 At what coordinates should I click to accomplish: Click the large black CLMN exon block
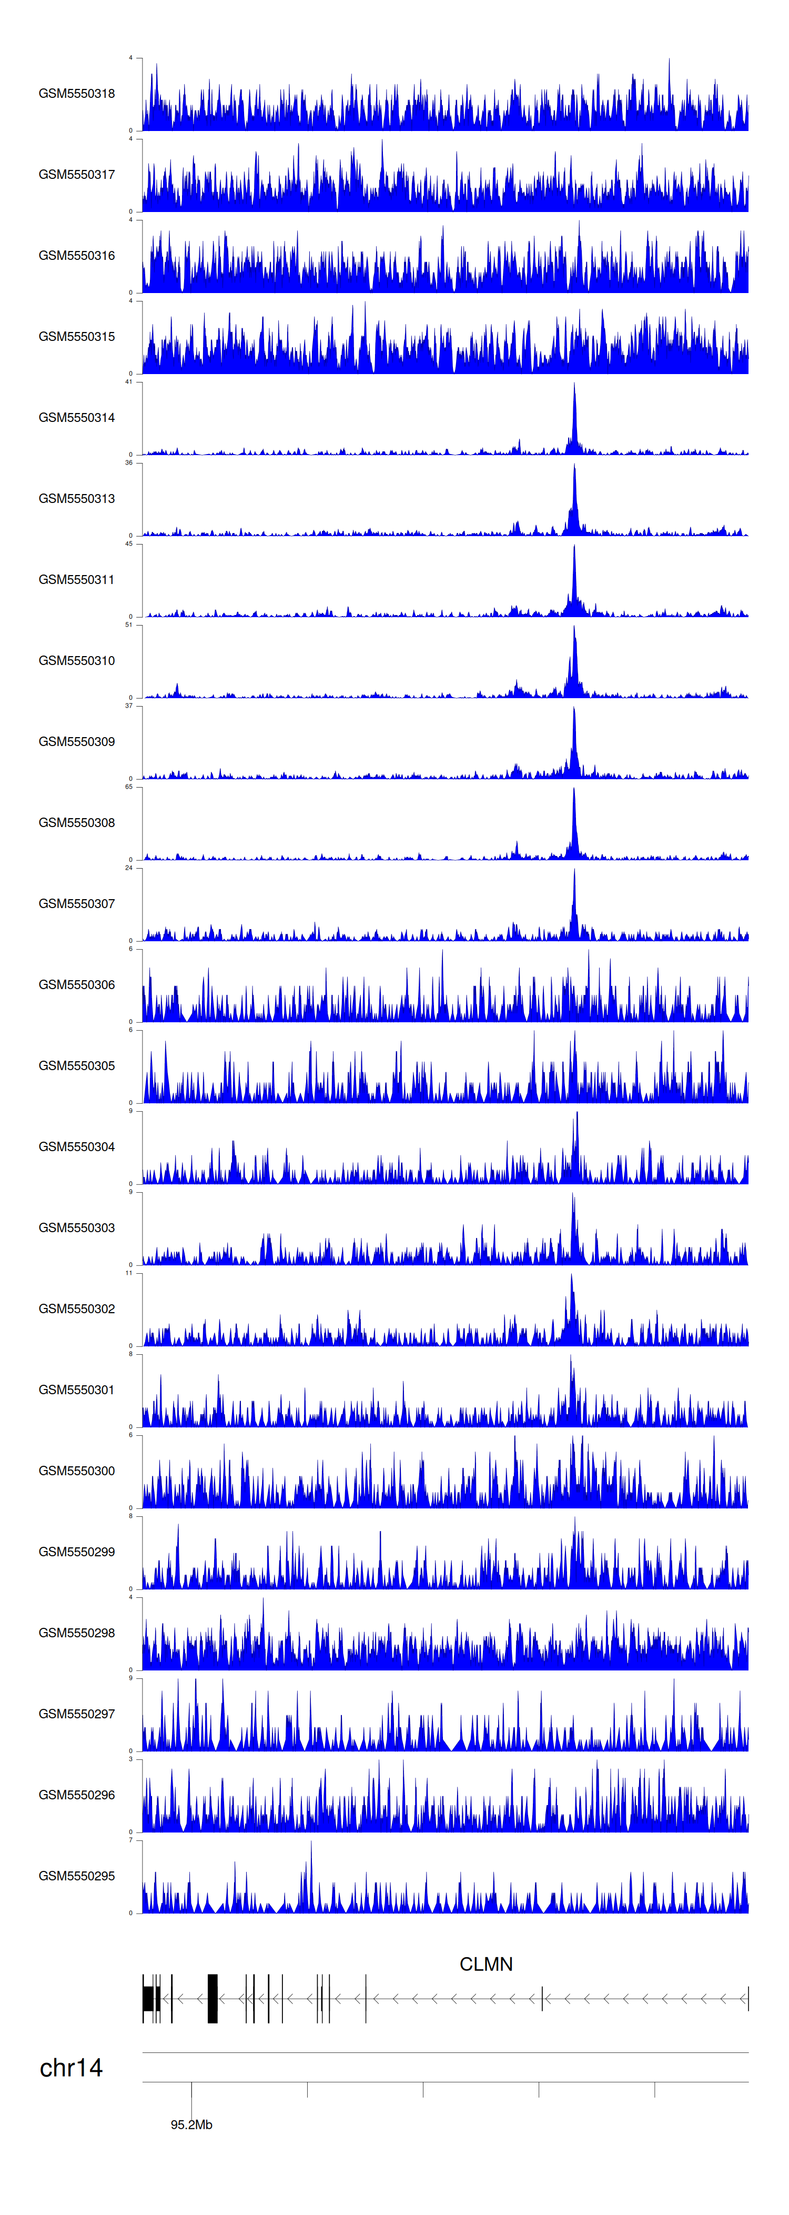pos(213,1998)
